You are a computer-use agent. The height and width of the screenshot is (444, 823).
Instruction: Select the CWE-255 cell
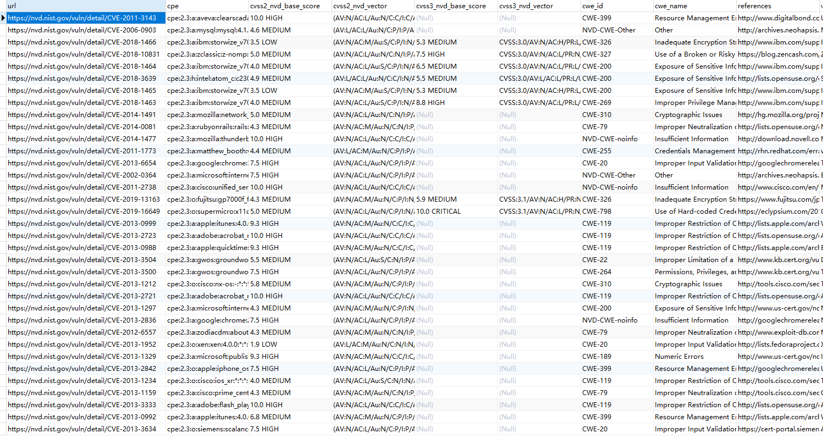(617, 151)
